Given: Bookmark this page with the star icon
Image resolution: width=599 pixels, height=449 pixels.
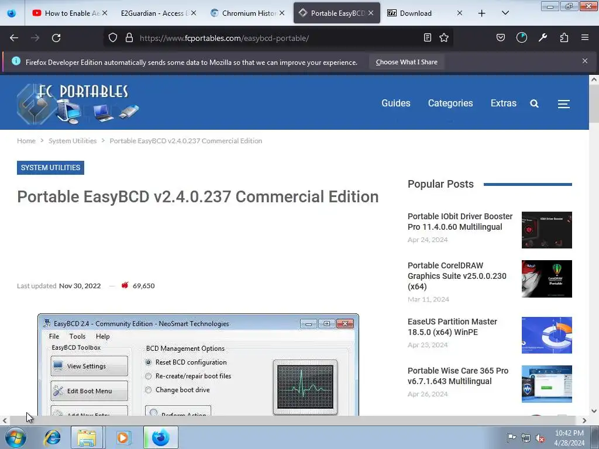Looking at the screenshot, I should tap(444, 37).
